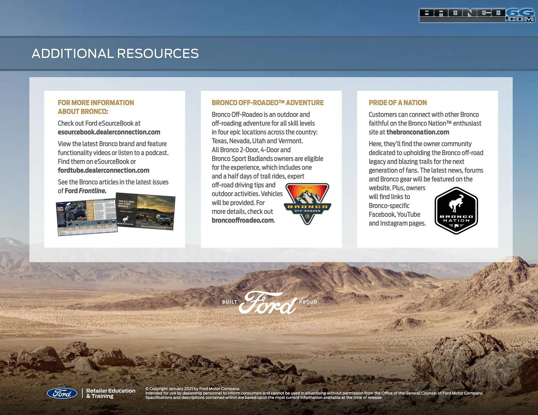Open the Ford Frontline spec-table spread thumbnail
The width and height of the screenshot is (538, 415).
[87, 217]
